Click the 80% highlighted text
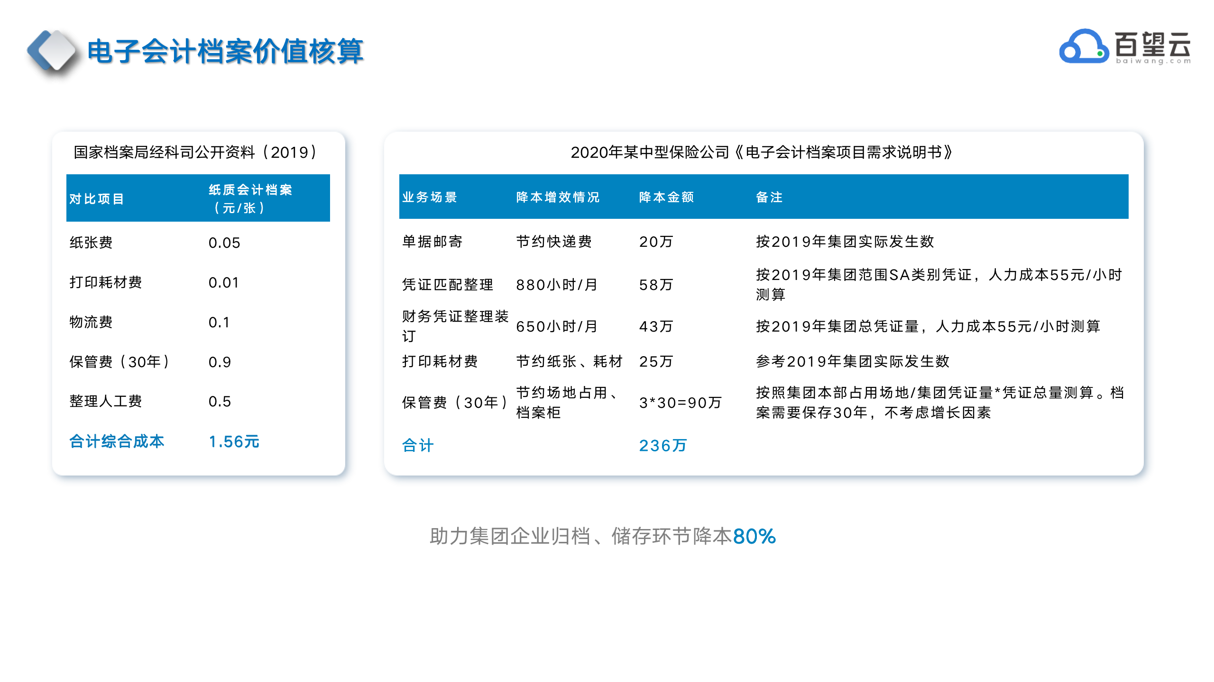Image resolution: width=1214 pixels, height=682 pixels. tap(754, 536)
